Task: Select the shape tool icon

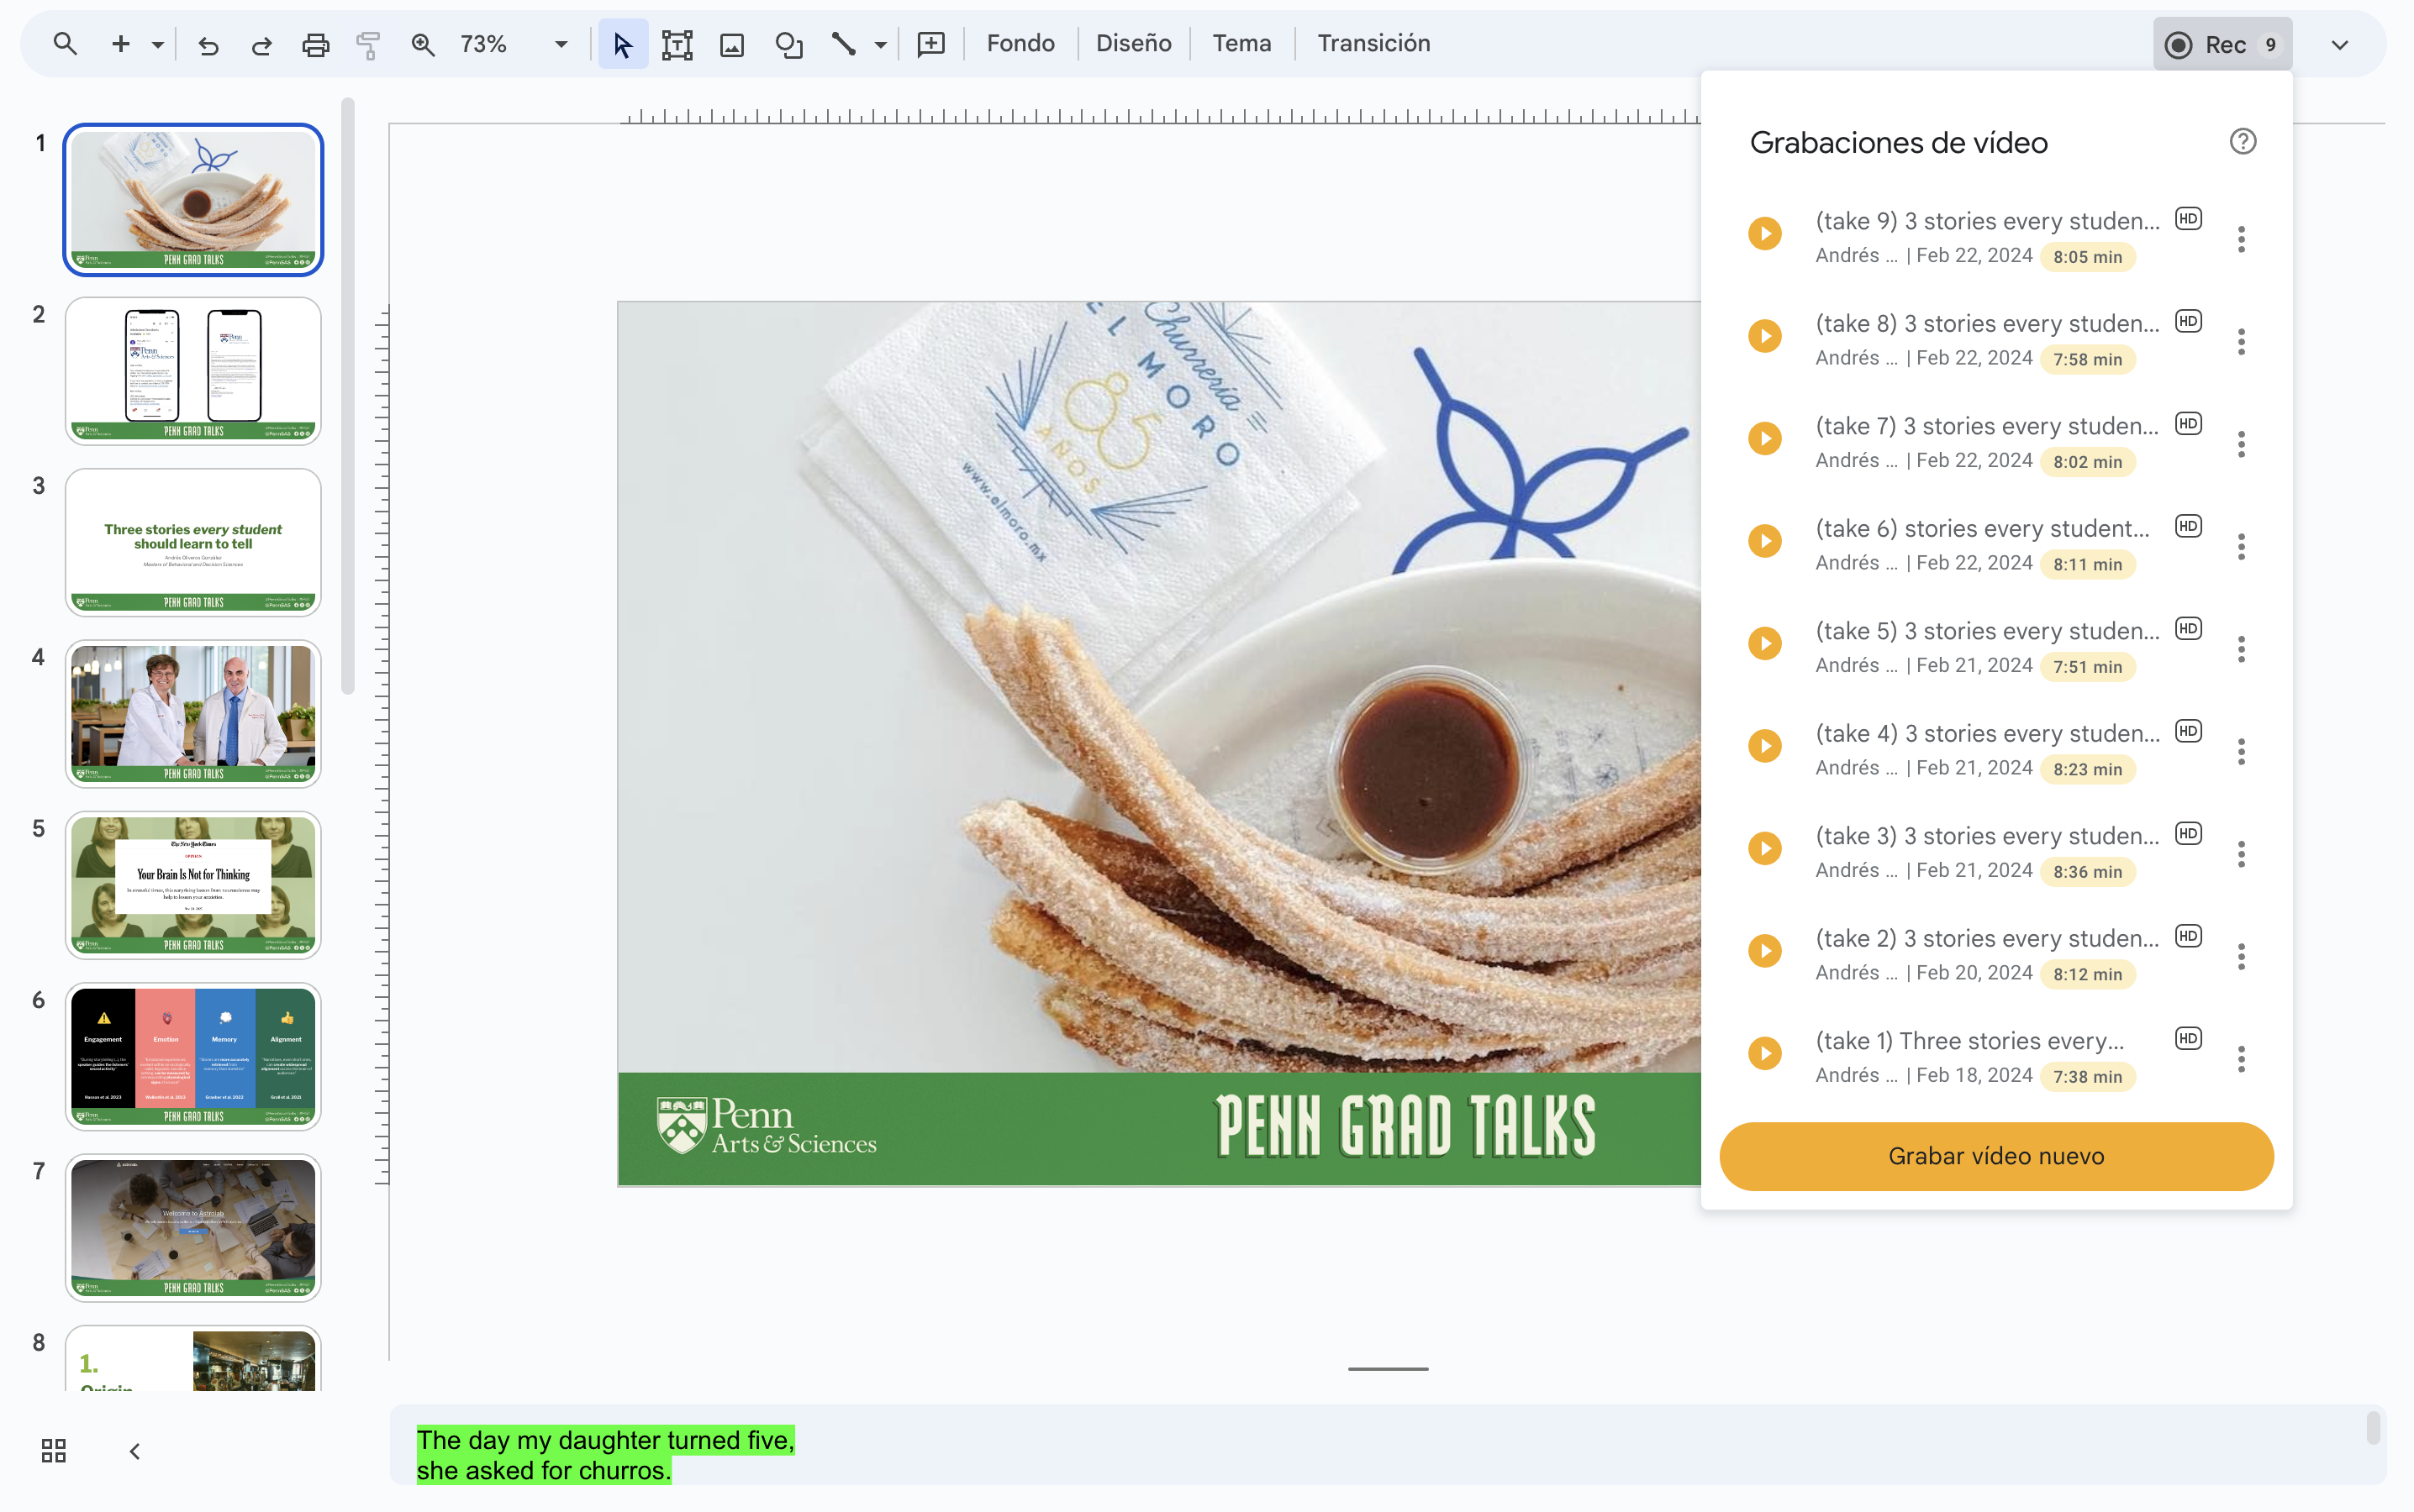Action: point(788,44)
